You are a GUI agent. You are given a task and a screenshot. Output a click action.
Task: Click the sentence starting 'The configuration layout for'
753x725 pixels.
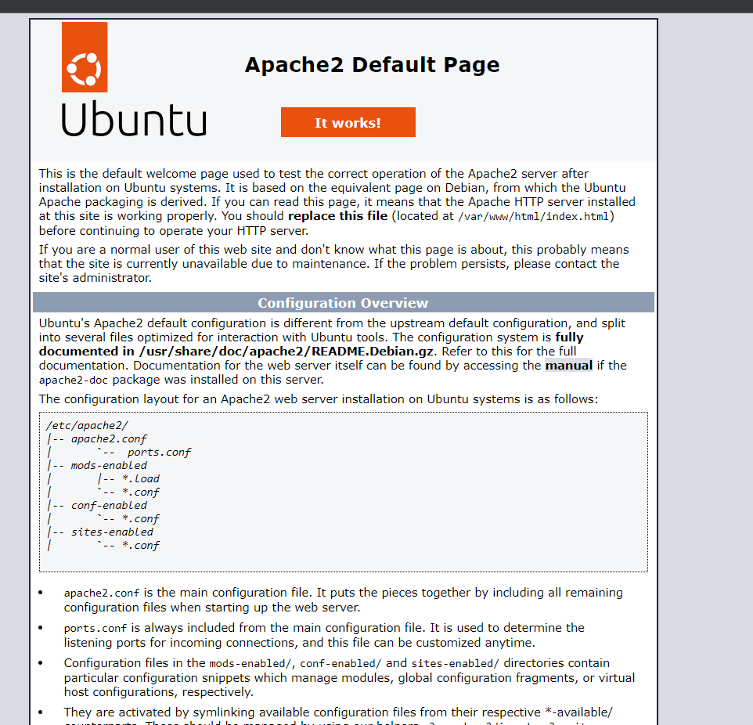click(x=319, y=399)
